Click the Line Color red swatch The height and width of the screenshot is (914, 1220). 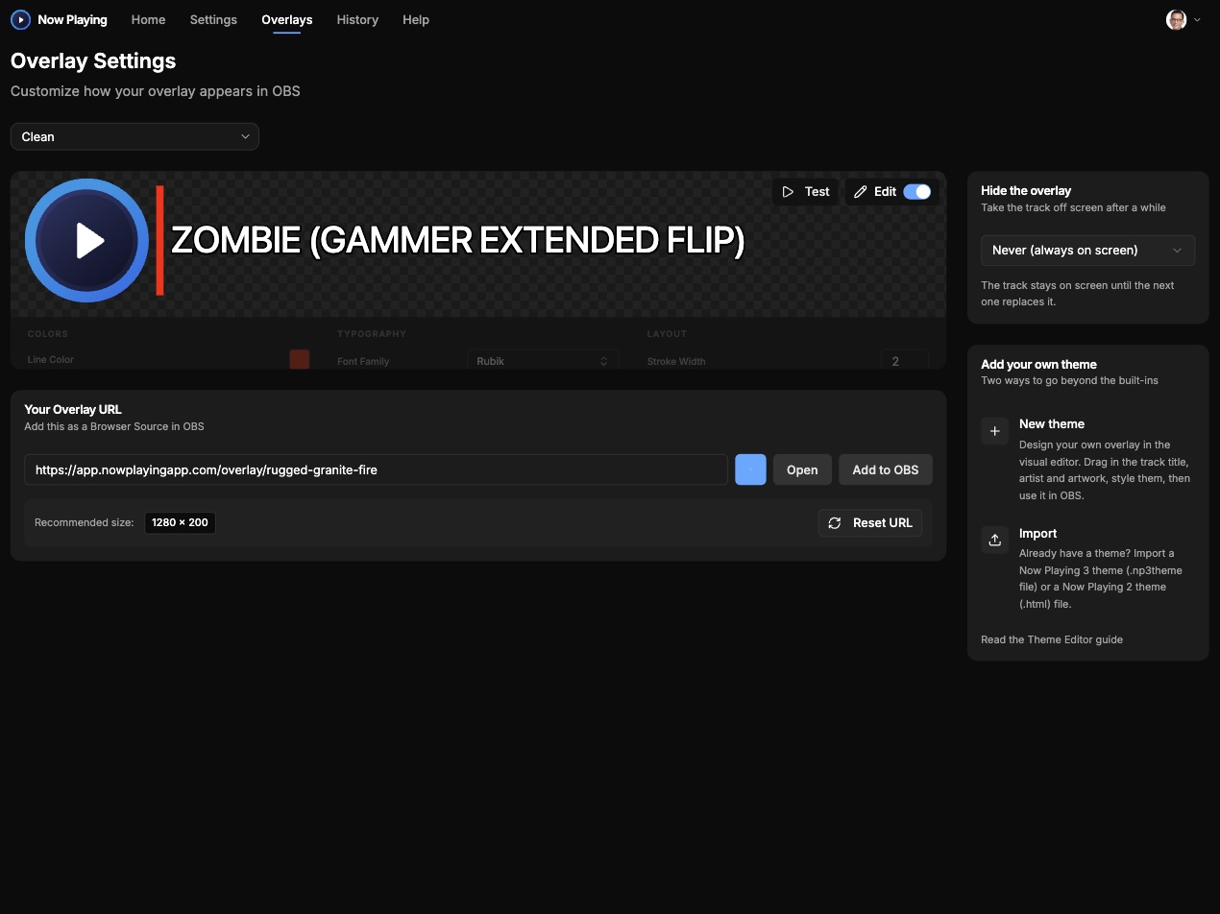tap(300, 359)
